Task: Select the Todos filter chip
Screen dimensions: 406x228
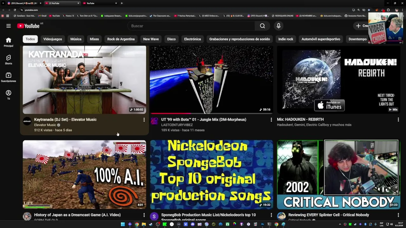Action: click(30, 39)
